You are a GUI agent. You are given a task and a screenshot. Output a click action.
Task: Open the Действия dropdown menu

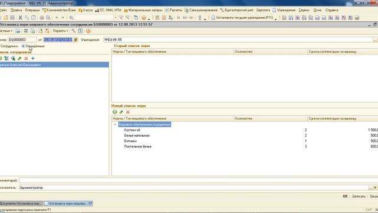(x=6, y=31)
